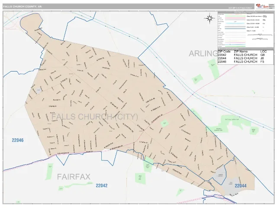Click the F5 location cell in table
The height and width of the screenshot is (208, 277).
262,62
